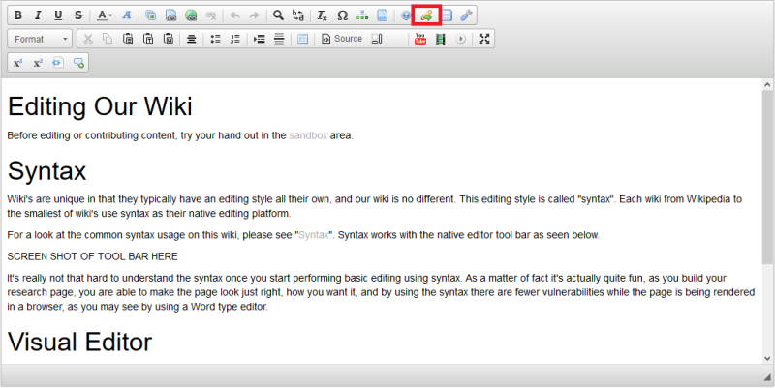
Task: Click the wrench settings icon
Action: pyautogui.click(x=466, y=15)
